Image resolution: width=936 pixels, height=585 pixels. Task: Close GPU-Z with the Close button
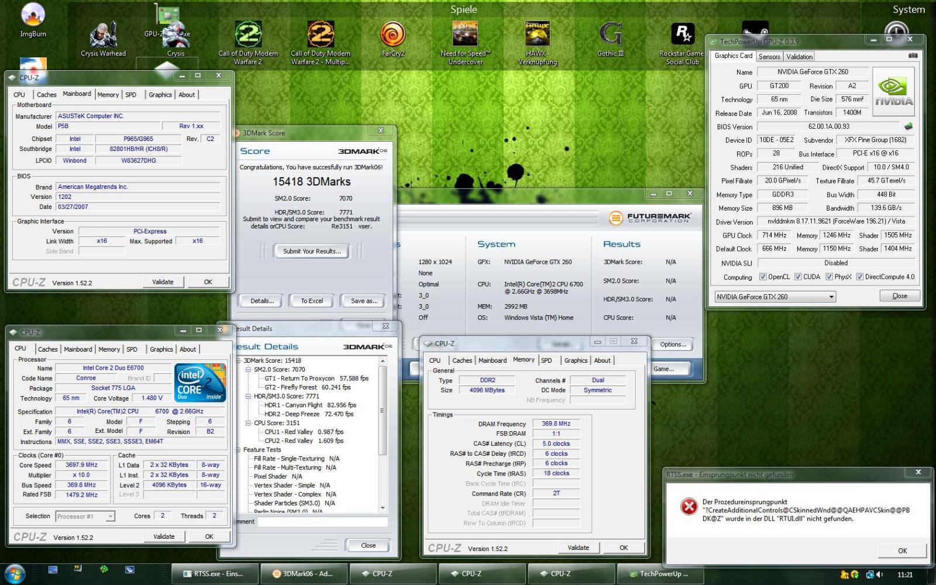pos(900,296)
